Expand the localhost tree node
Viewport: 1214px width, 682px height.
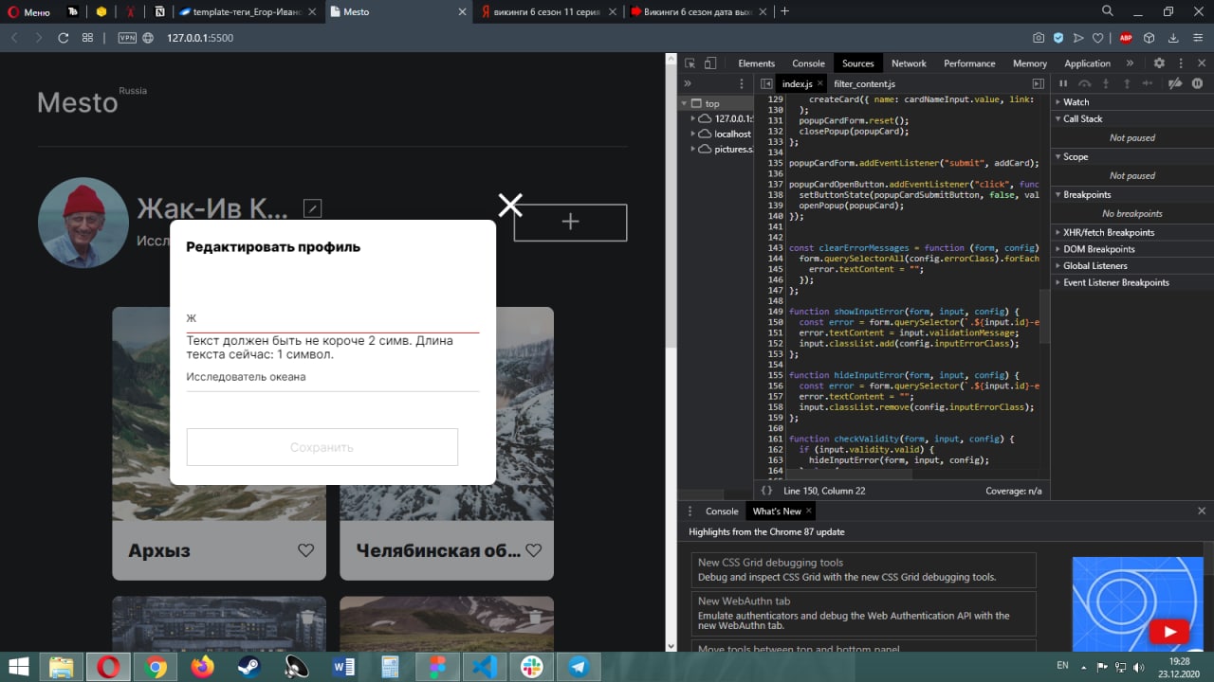693,134
